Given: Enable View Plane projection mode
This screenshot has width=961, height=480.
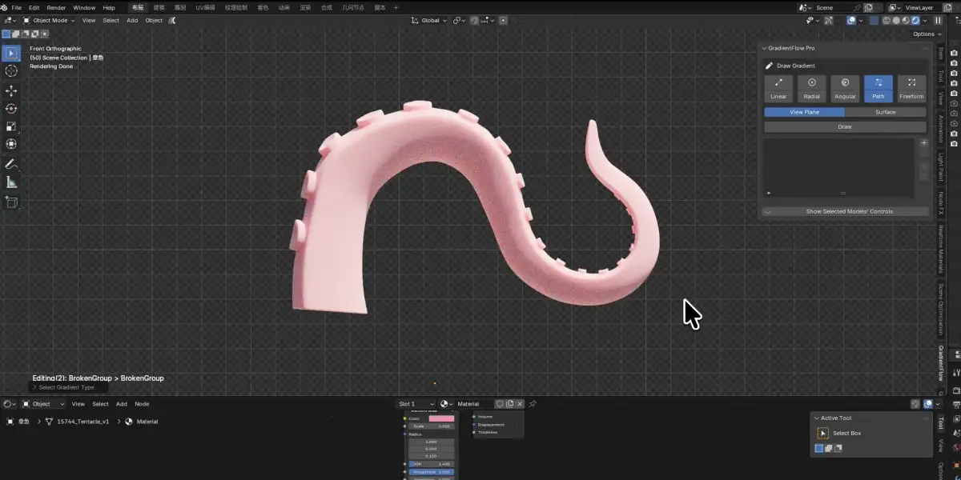Looking at the screenshot, I should coord(804,112).
